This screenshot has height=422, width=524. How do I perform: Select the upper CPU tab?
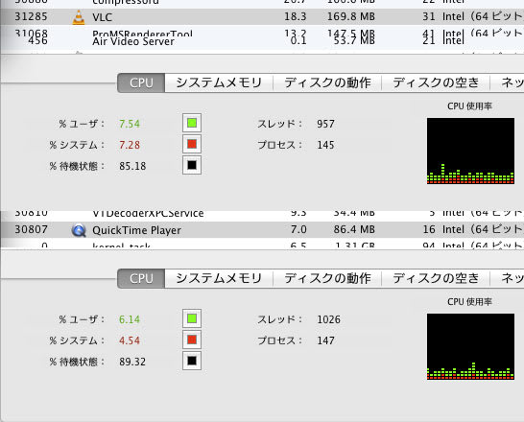pyautogui.click(x=141, y=82)
